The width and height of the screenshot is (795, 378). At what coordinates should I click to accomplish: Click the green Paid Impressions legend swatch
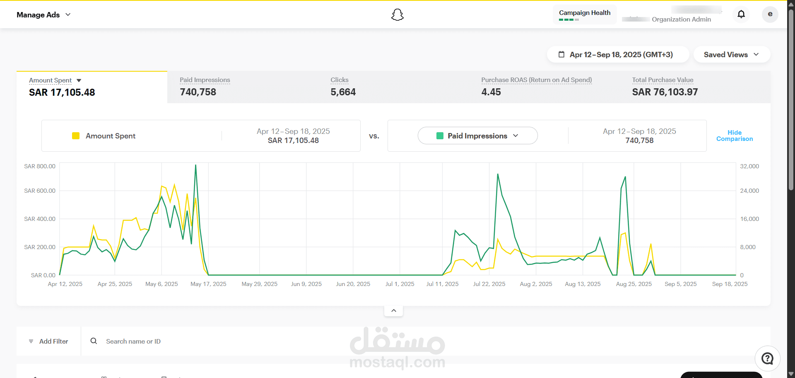click(440, 136)
